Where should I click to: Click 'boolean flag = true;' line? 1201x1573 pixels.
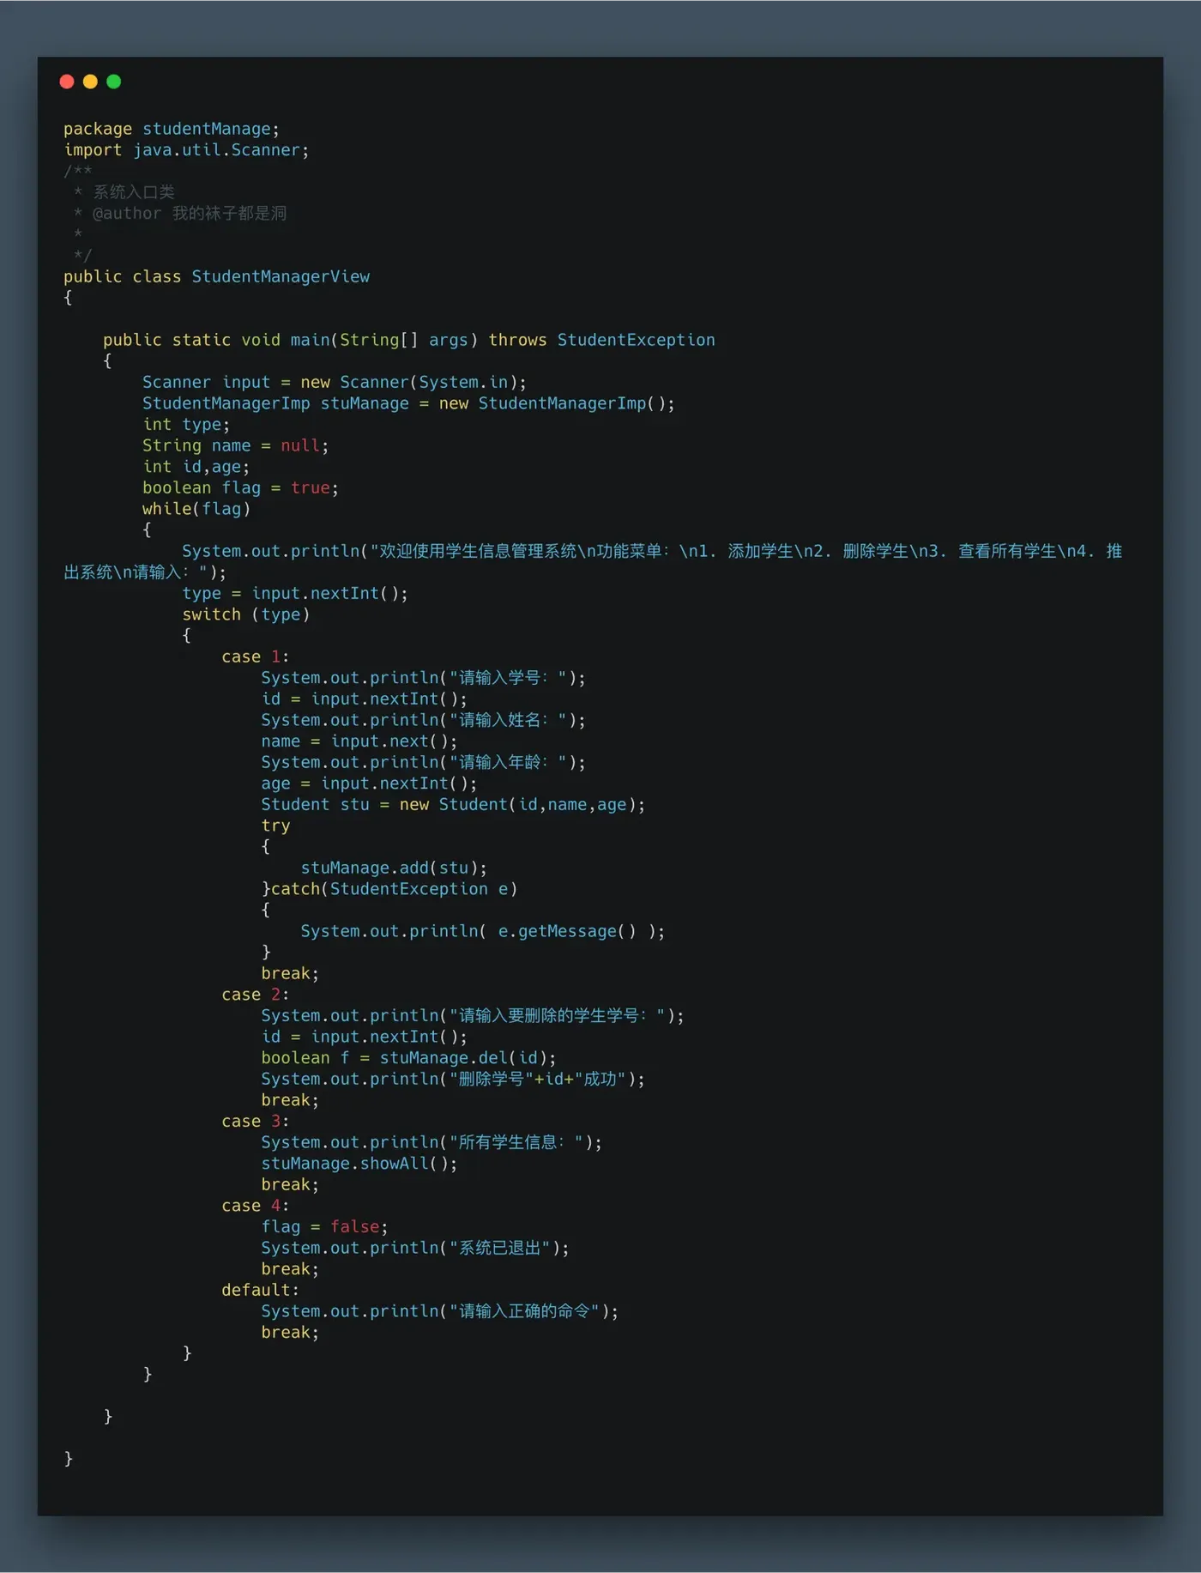pos(241,487)
